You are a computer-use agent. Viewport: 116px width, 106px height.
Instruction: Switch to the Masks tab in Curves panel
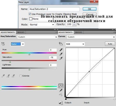pos(79,32)
